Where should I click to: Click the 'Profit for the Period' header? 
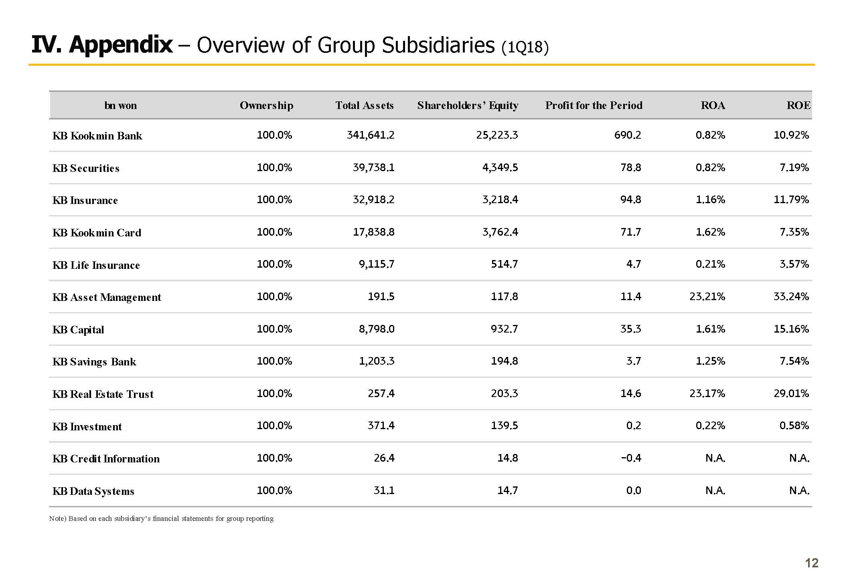pos(594,105)
